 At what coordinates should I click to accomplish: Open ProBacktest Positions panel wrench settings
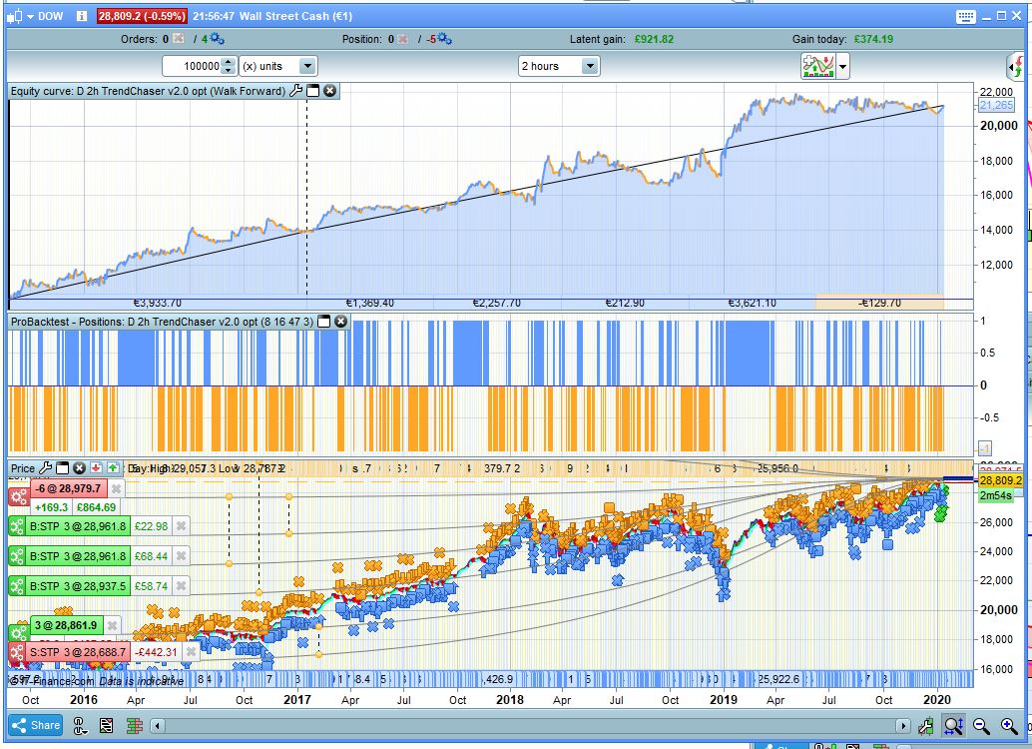click(324, 322)
